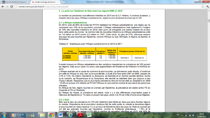Click the '22 900000' table value
The height and width of the screenshot is (118, 210).
[x=67, y=56]
